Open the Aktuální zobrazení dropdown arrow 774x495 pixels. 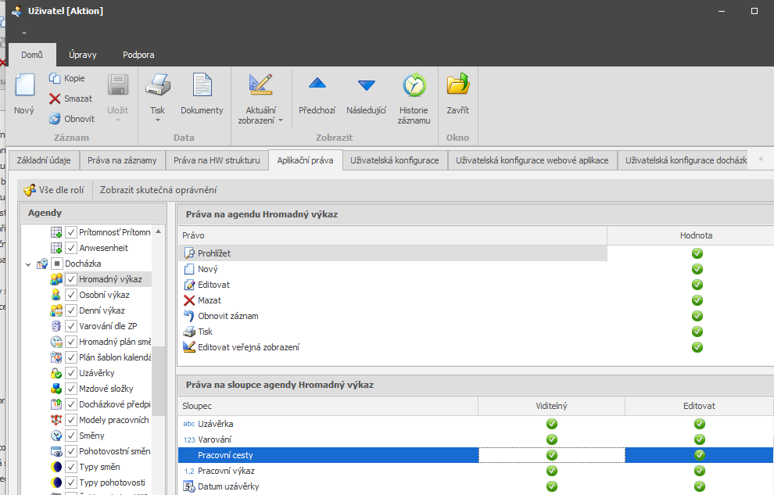pyautogui.click(x=281, y=120)
